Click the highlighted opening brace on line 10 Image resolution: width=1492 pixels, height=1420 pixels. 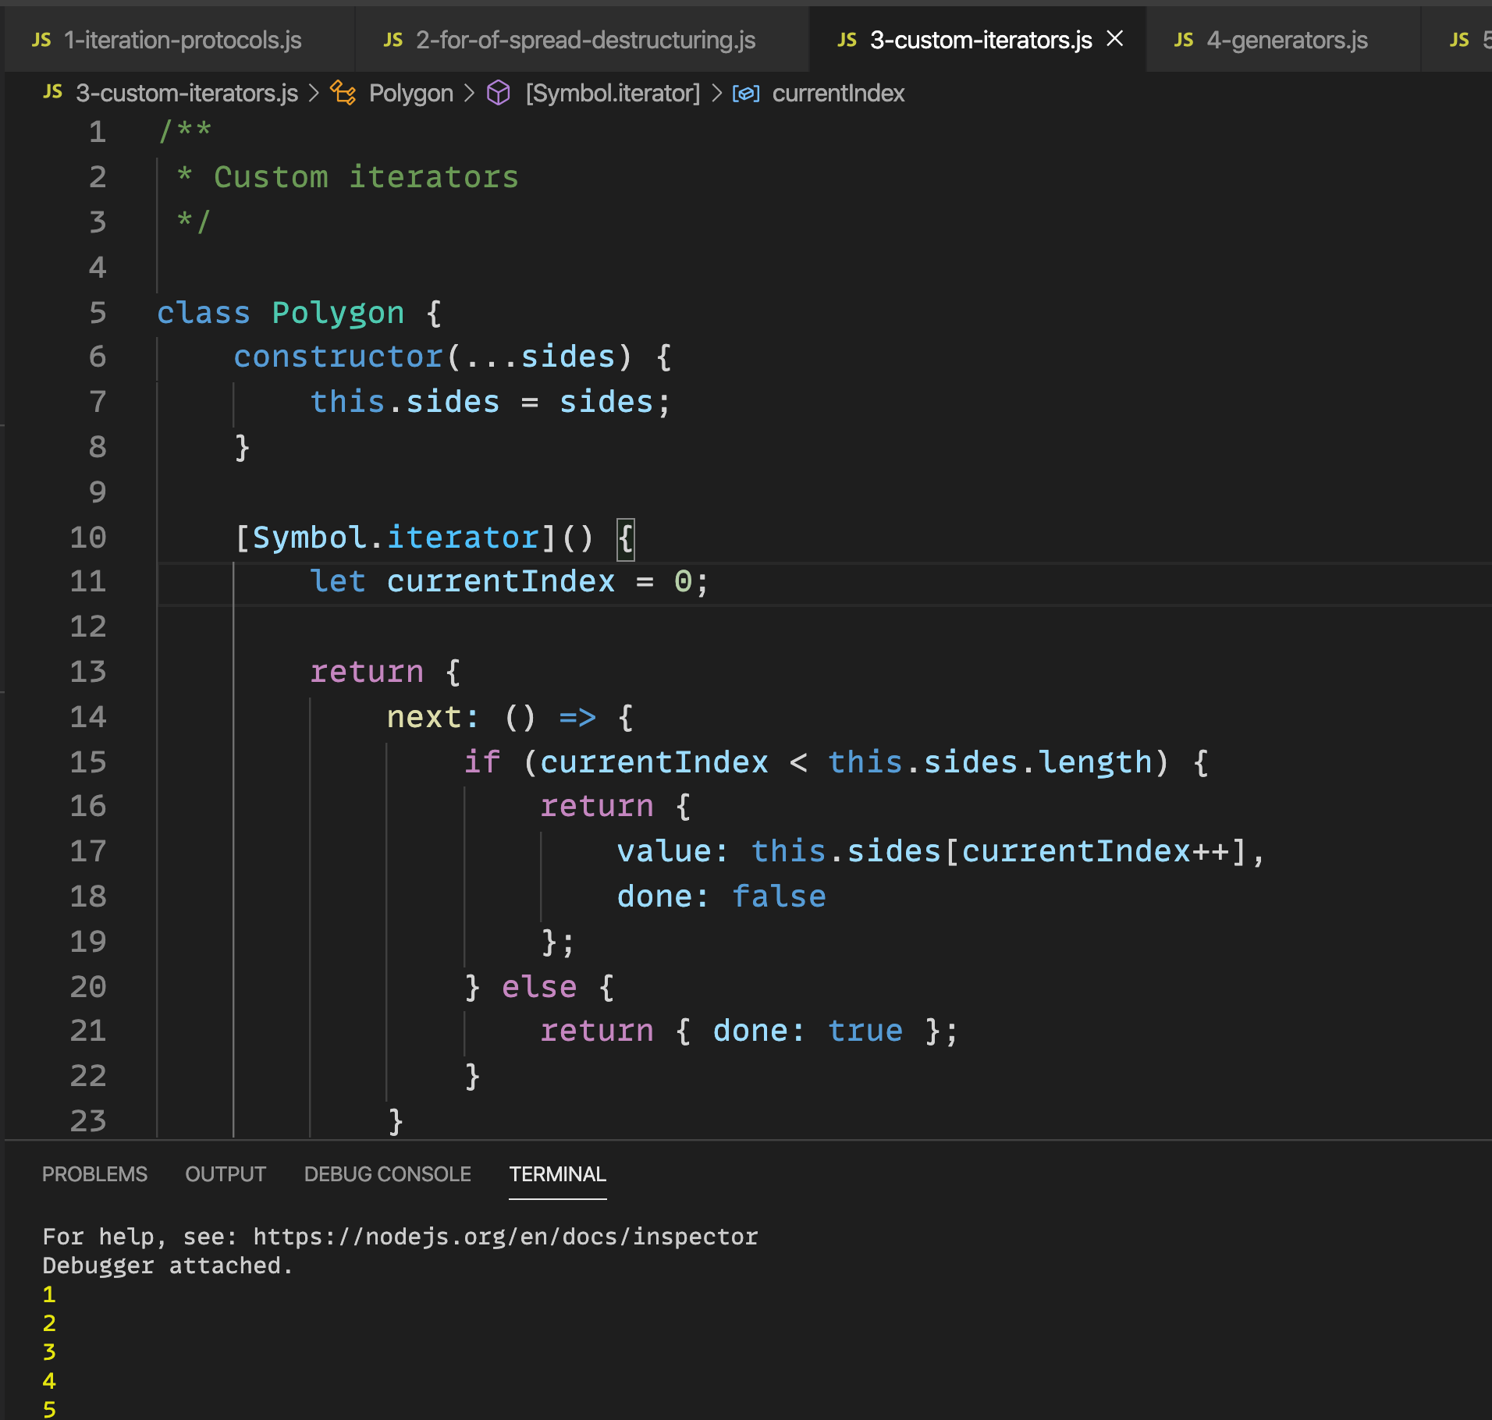[626, 538]
